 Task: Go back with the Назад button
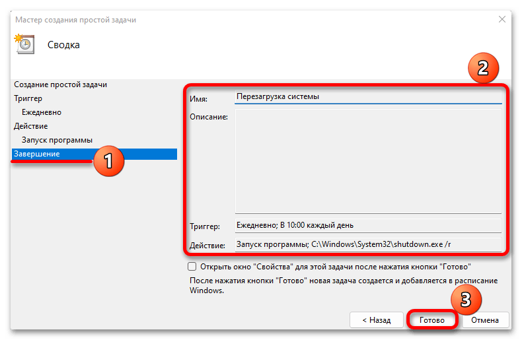tap(377, 320)
